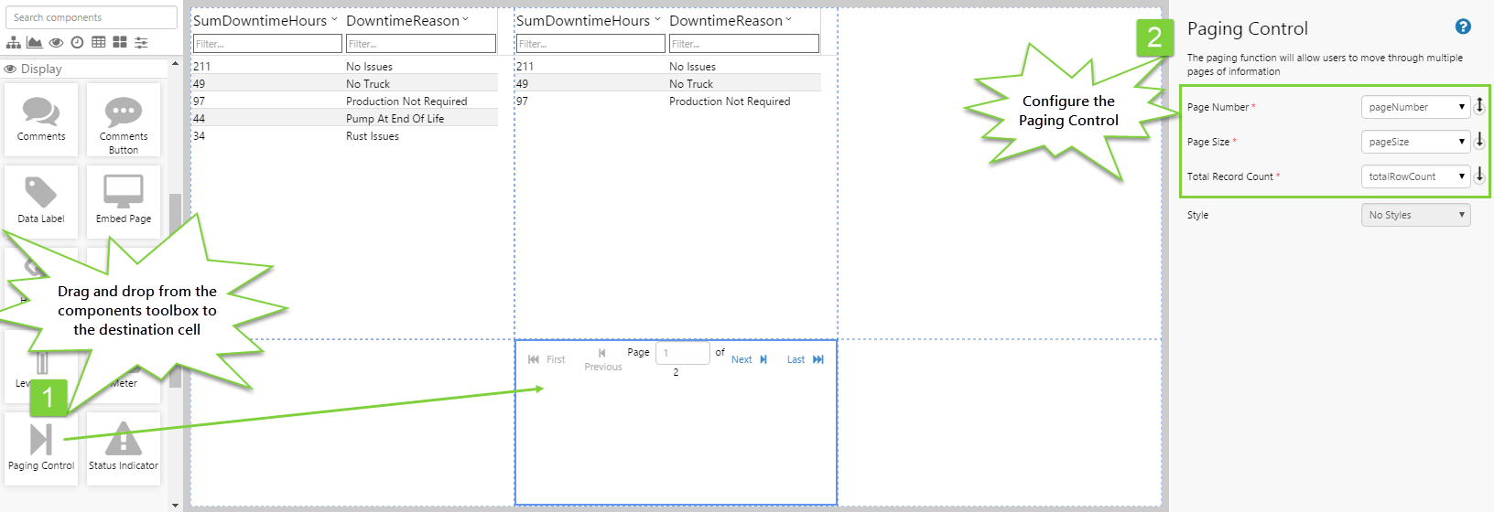Sort by first SumDowntimeHours column header
The image size is (1494, 512).
click(260, 20)
